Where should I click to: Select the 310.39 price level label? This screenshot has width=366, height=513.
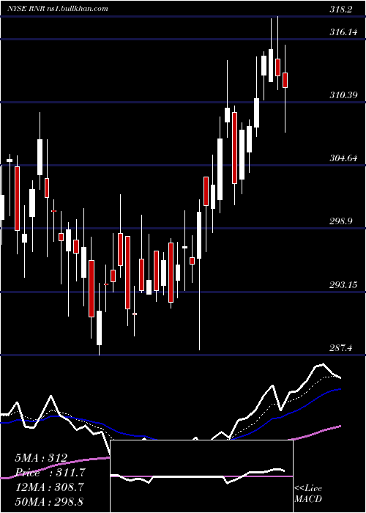pyautogui.click(x=343, y=95)
